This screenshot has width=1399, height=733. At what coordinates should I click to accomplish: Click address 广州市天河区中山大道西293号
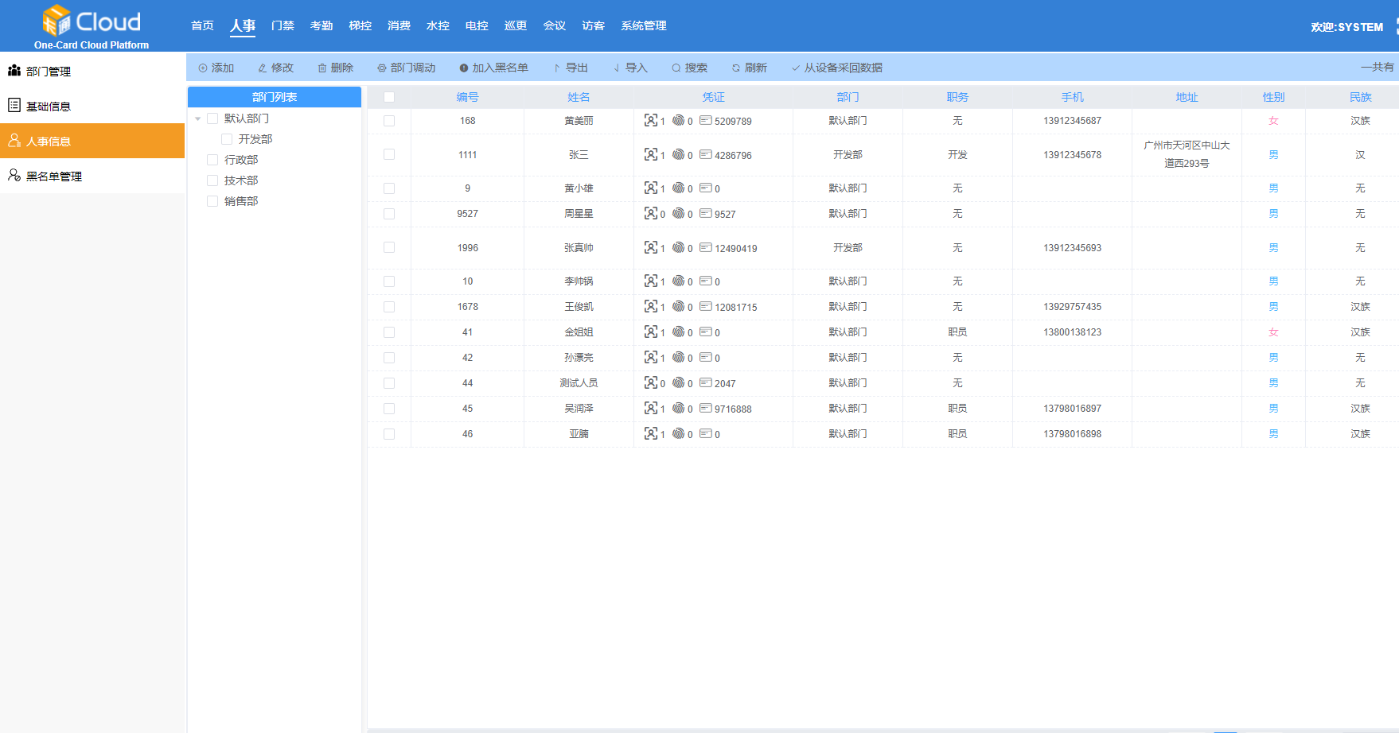tap(1187, 154)
